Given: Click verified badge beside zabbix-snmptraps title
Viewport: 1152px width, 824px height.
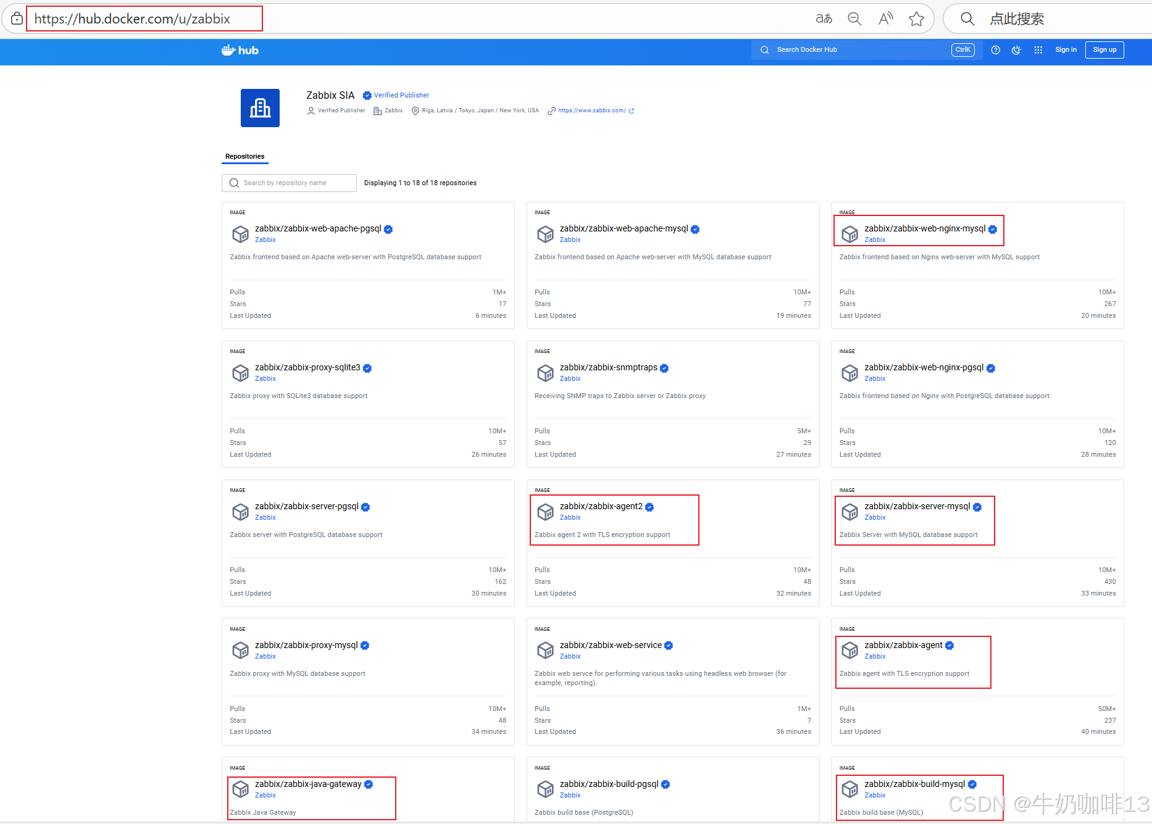Looking at the screenshot, I should [x=664, y=368].
